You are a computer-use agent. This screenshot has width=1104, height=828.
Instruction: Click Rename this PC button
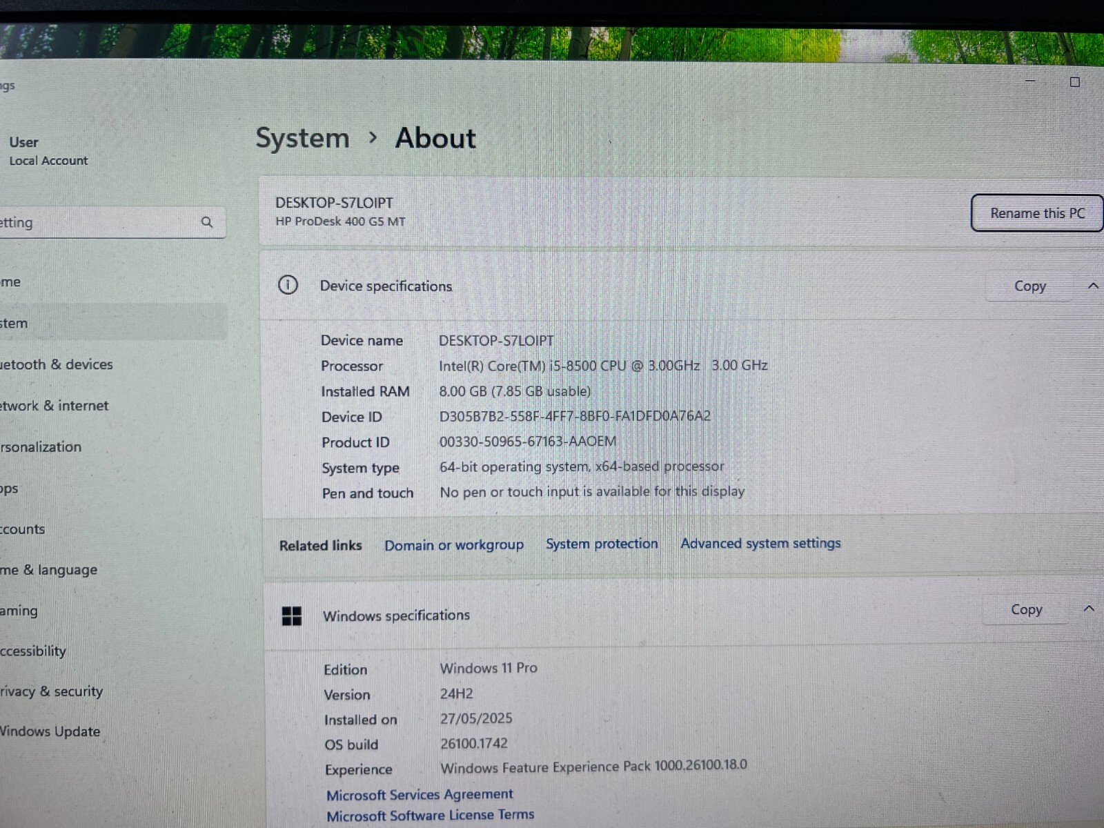coord(1037,213)
